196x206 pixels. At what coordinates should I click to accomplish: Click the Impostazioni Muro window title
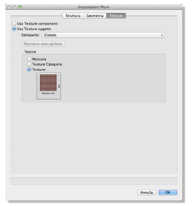tap(94, 7)
